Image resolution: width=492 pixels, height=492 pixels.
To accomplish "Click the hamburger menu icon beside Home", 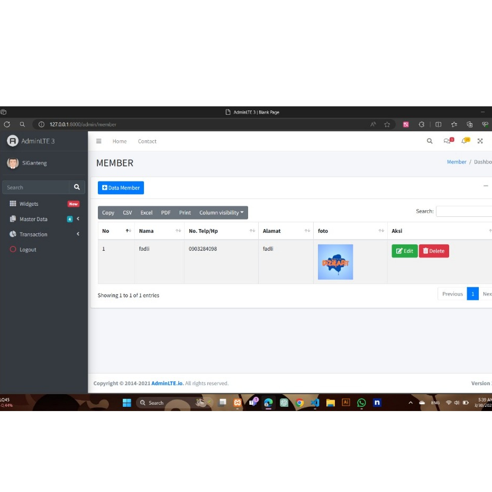I will (98, 141).
